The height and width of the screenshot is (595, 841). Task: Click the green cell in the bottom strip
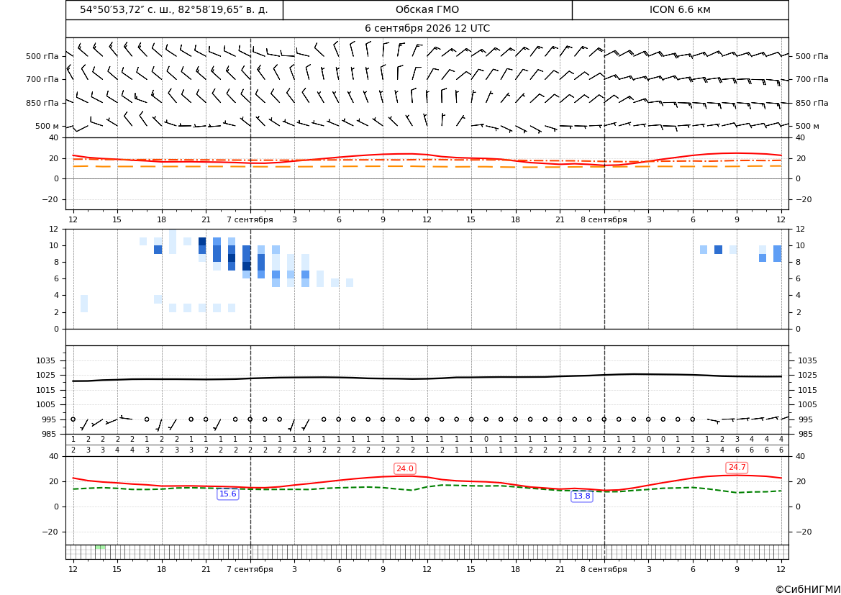click(x=100, y=548)
